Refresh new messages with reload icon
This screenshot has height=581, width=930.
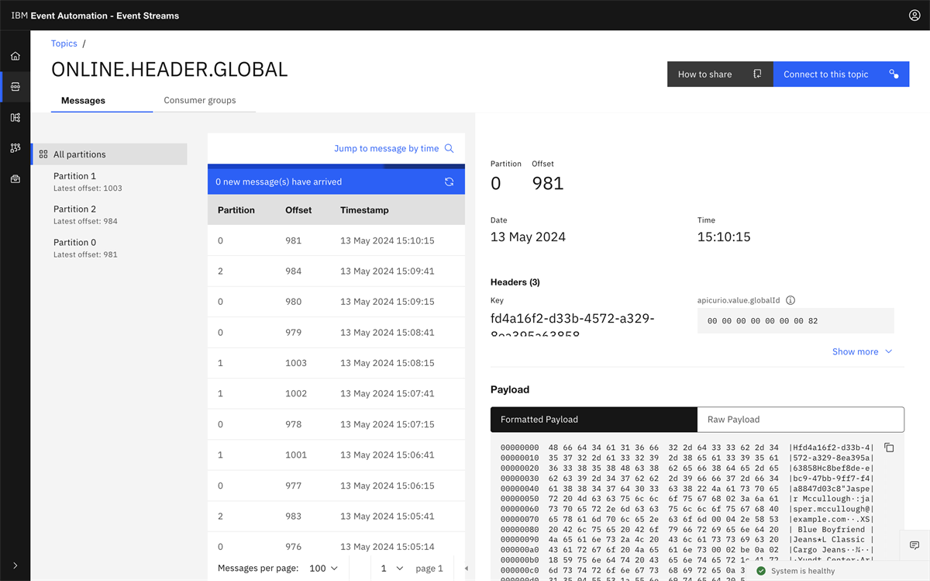point(449,182)
